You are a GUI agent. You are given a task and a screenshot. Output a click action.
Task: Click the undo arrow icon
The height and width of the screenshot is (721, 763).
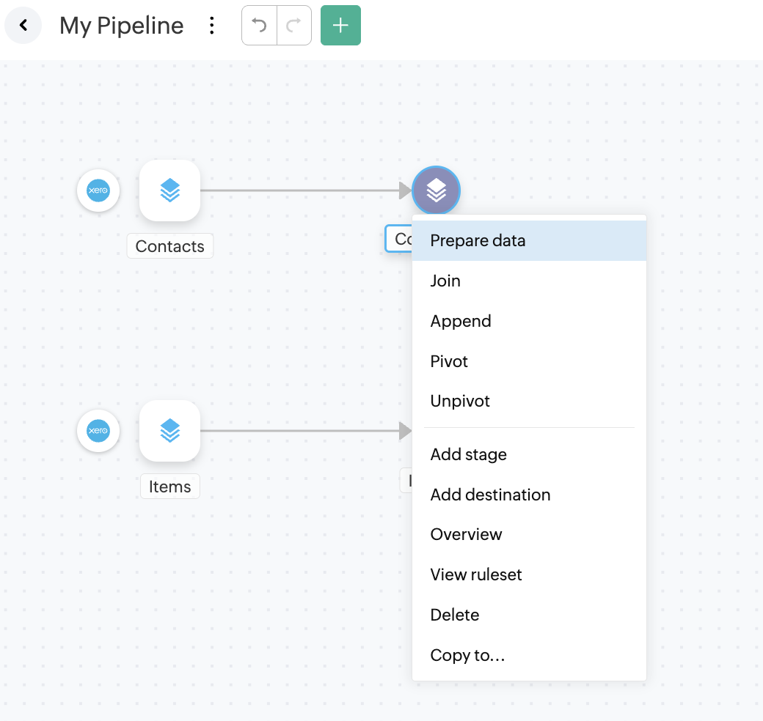pos(259,26)
